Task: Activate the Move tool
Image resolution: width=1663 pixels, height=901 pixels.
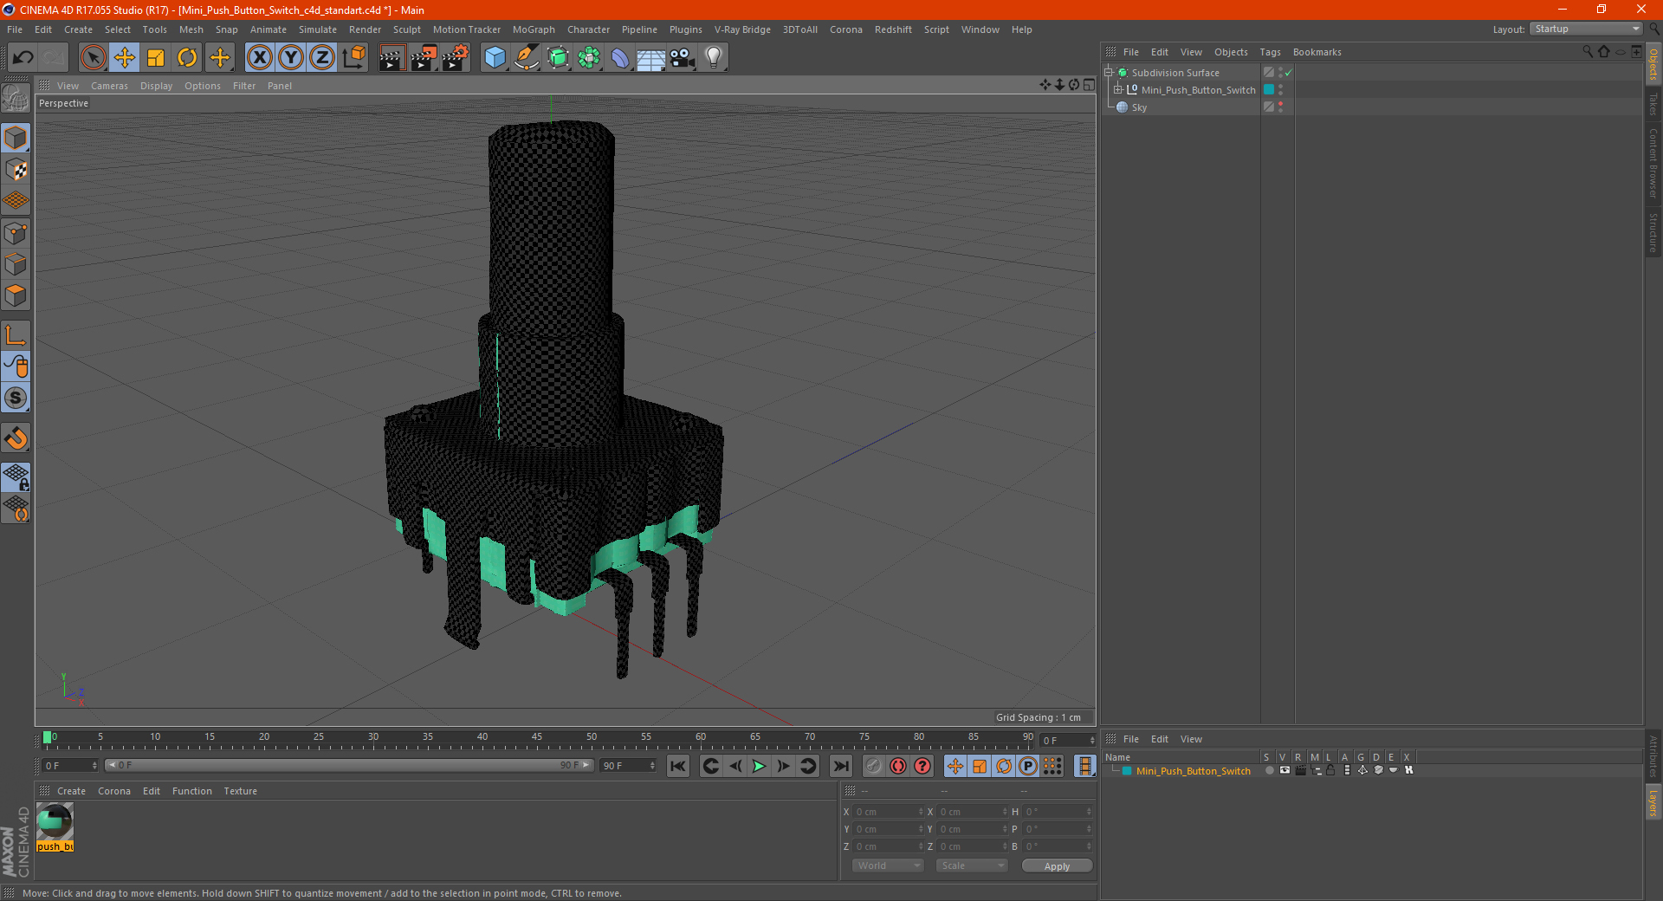Action: [125, 58]
